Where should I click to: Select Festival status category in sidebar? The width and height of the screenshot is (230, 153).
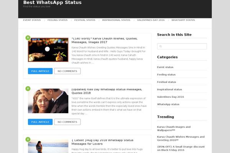(166, 82)
